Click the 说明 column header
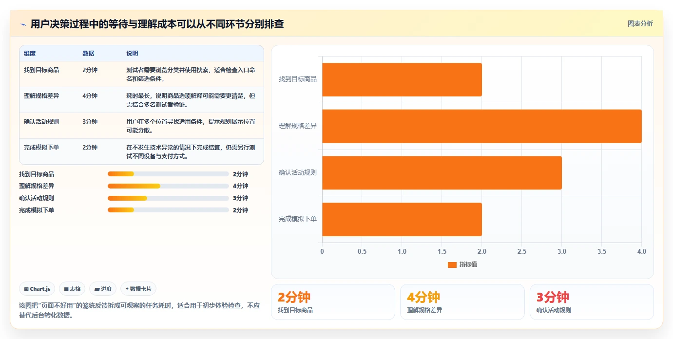673x339 pixels. tap(132, 53)
